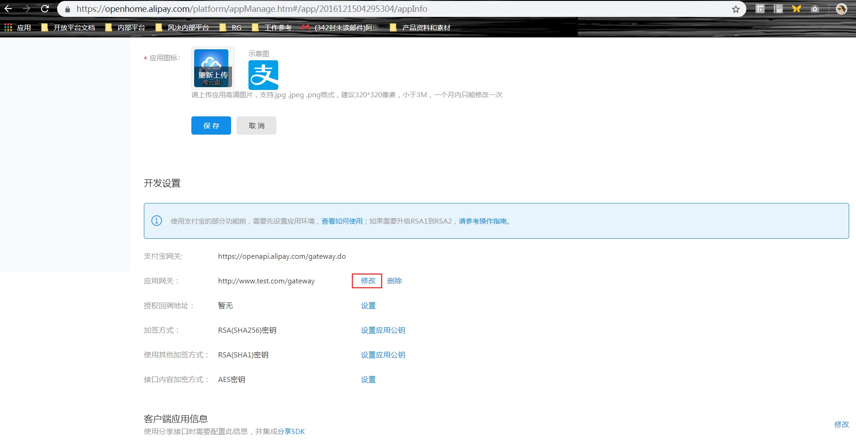This screenshot has height=444, width=856.
Task: Click the 授权回调地址 label
Action: [x=169, y=305]
